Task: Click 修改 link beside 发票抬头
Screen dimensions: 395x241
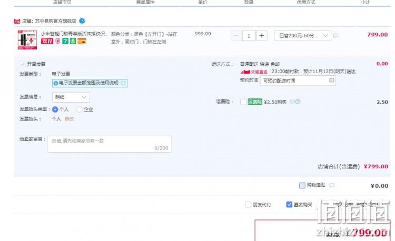Action: point(70,119)
